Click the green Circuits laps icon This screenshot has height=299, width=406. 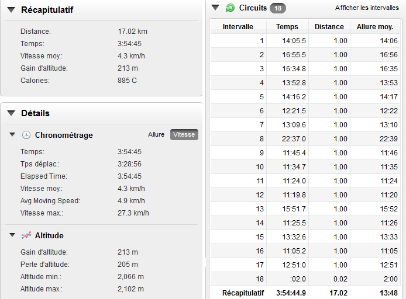click(230, 8)
